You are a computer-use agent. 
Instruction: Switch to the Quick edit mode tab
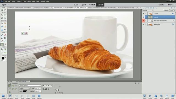tap(84, 5)
